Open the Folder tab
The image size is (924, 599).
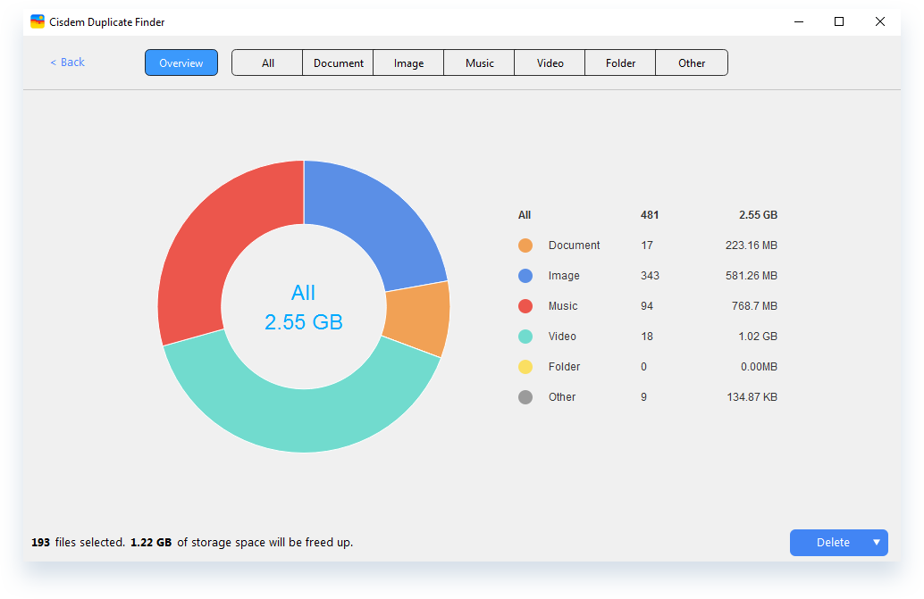tap(621, 63)
